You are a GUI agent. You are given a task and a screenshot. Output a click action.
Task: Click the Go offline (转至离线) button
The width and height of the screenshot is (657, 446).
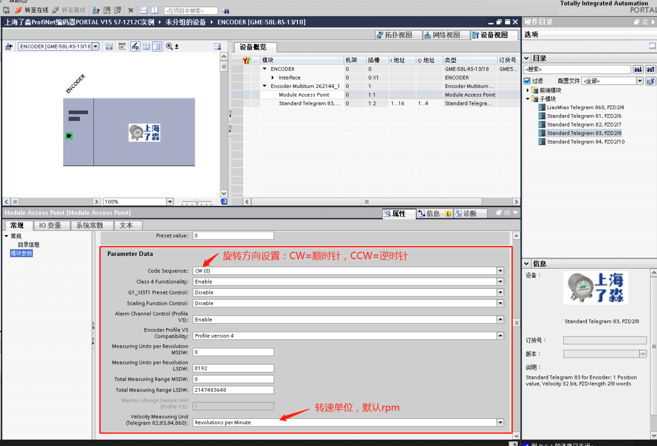coord(69,10)
